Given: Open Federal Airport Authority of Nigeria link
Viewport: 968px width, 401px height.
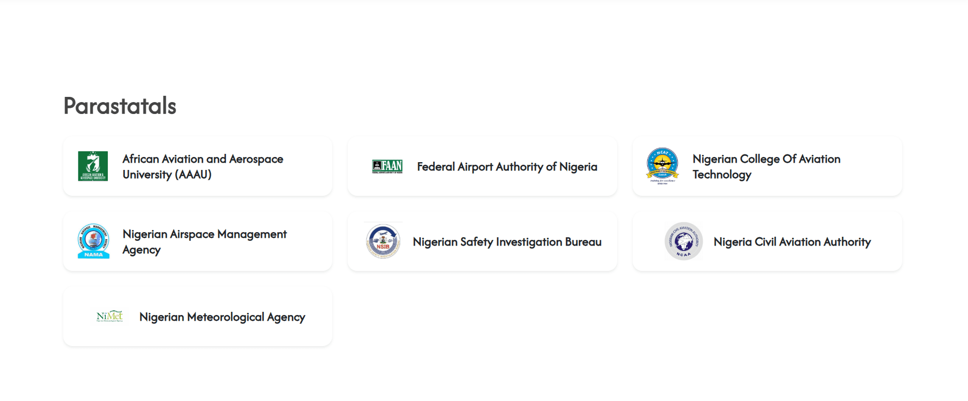Looking at the screenshot, I should 507,167.
